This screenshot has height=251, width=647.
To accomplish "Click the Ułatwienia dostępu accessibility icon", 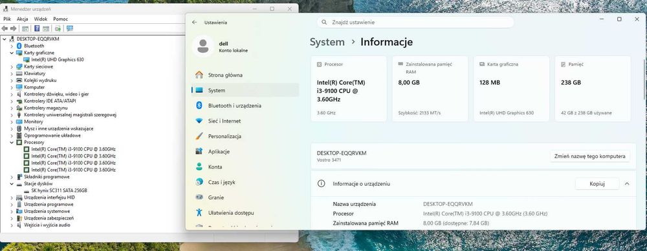I will click(x=199, y=213).
